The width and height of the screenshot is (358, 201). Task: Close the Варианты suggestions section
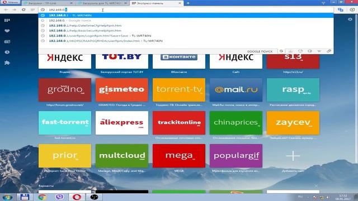point(316,186)
